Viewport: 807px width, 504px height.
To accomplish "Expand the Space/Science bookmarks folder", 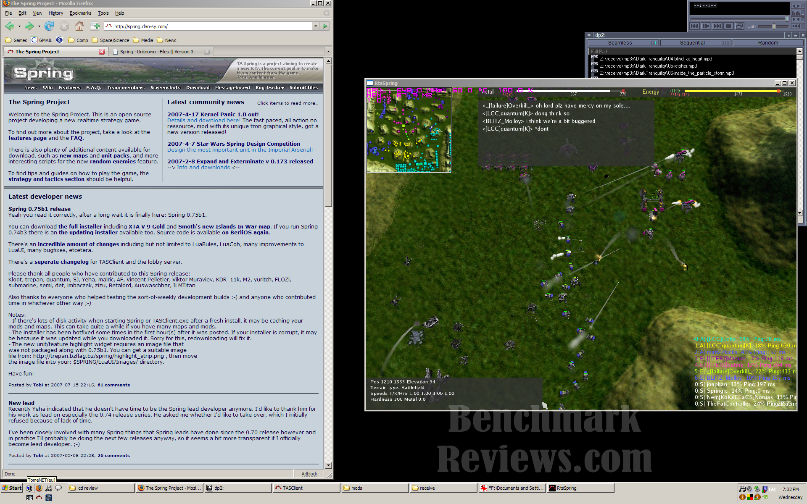I will 111,40.
